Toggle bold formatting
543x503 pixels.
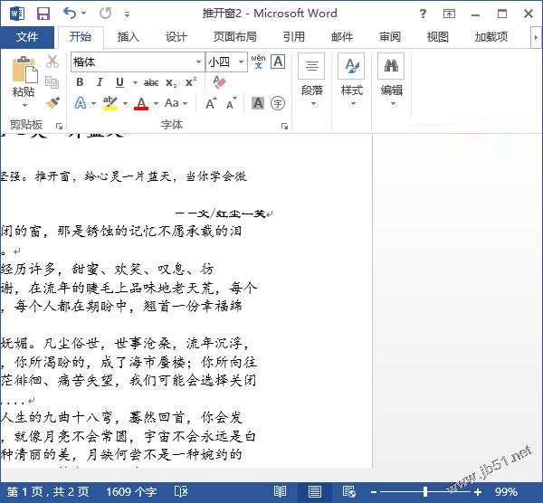80,82
